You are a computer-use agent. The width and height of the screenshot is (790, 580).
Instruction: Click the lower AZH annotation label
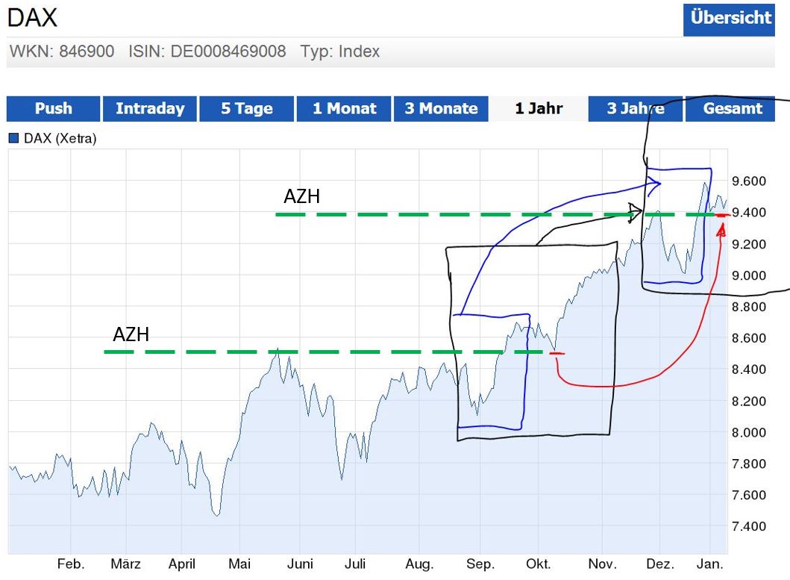pyautogui.click(x=131, y=334)
